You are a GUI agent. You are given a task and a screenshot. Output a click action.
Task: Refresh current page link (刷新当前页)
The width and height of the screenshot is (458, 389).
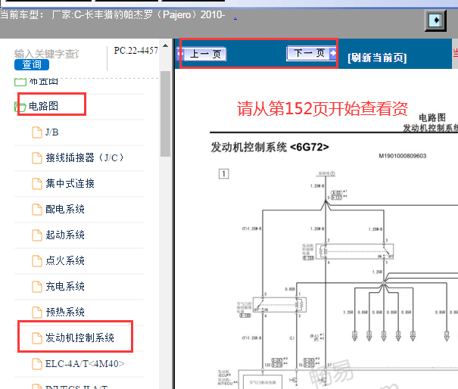pyautogui.click(x=377, y=58)
